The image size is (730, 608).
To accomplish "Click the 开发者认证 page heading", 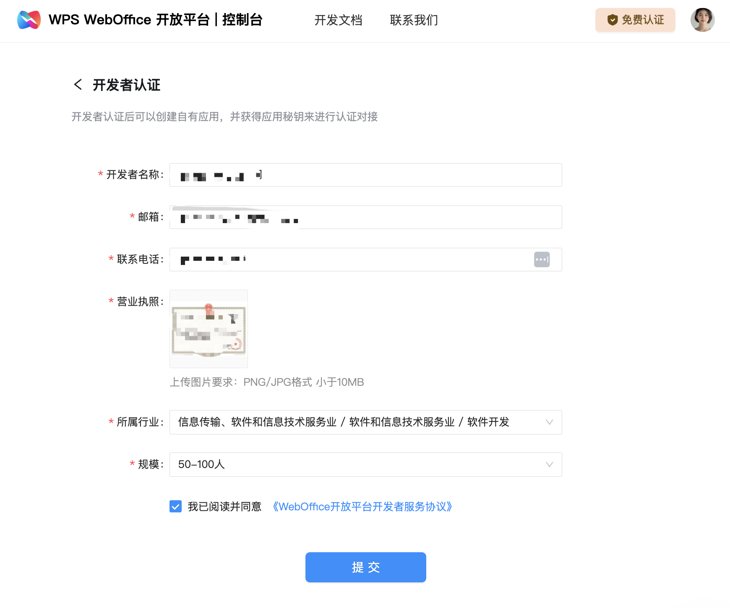I will click(126, 85).
